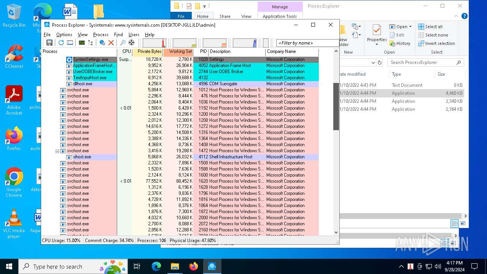Select the dllhost.exe process row
The height and width of the screenshot is (274, 487).
click(180, 84)
